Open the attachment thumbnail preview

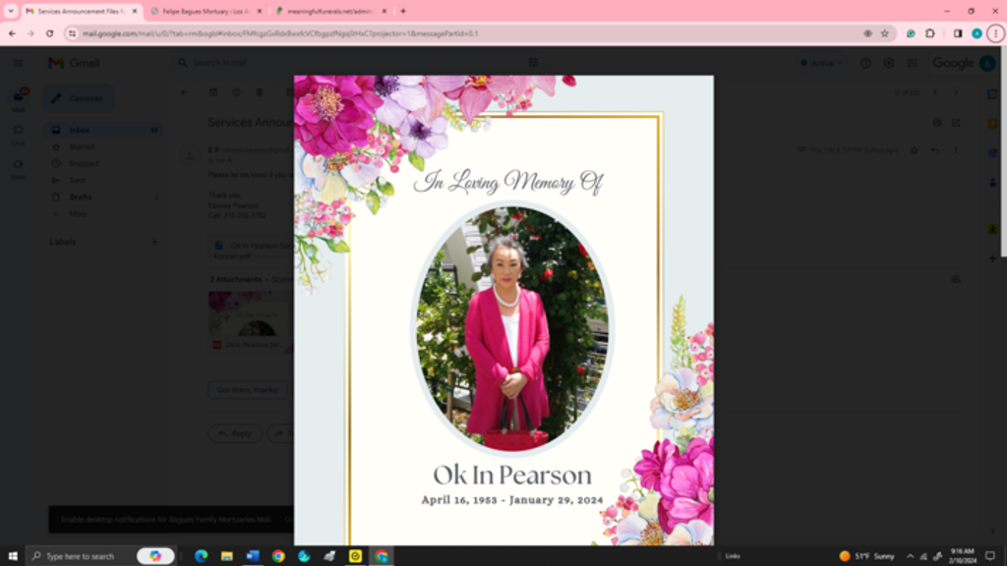click(251, 321)
